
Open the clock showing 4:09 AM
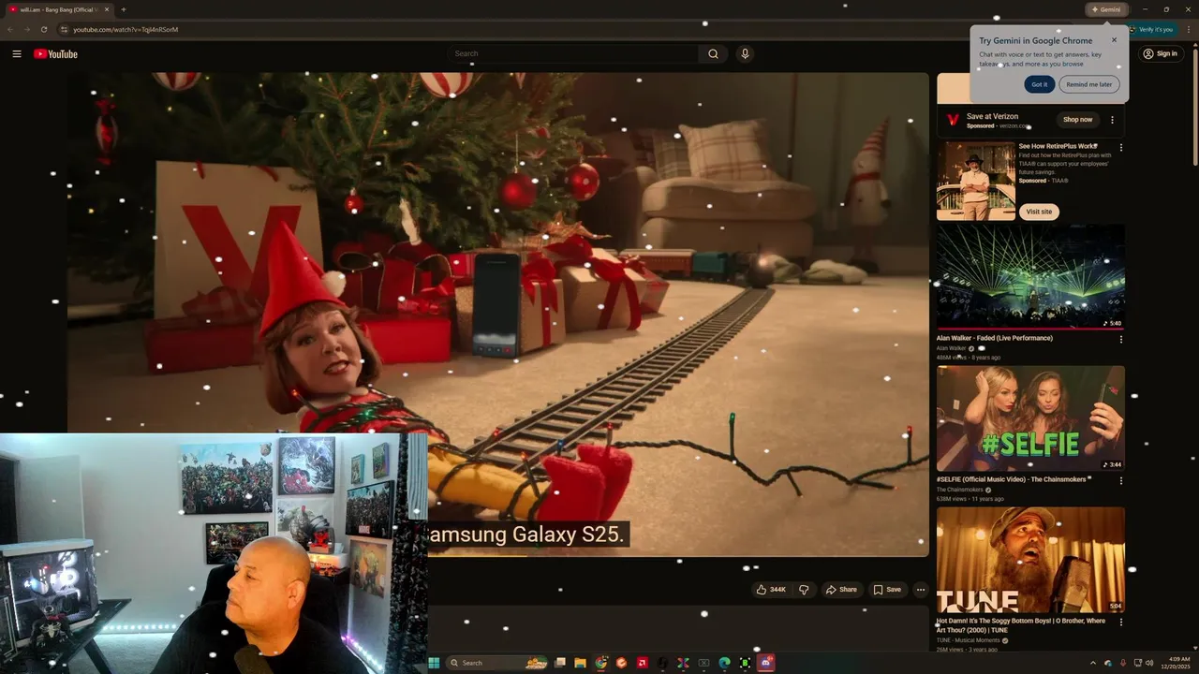(1177, 663)
